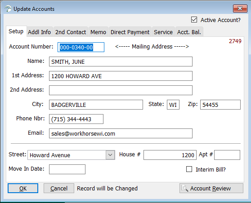Image resolution: width=251 pixels, height=203 pixels.
Task: Toggle the Active Account checkbox
Action: 194,20
